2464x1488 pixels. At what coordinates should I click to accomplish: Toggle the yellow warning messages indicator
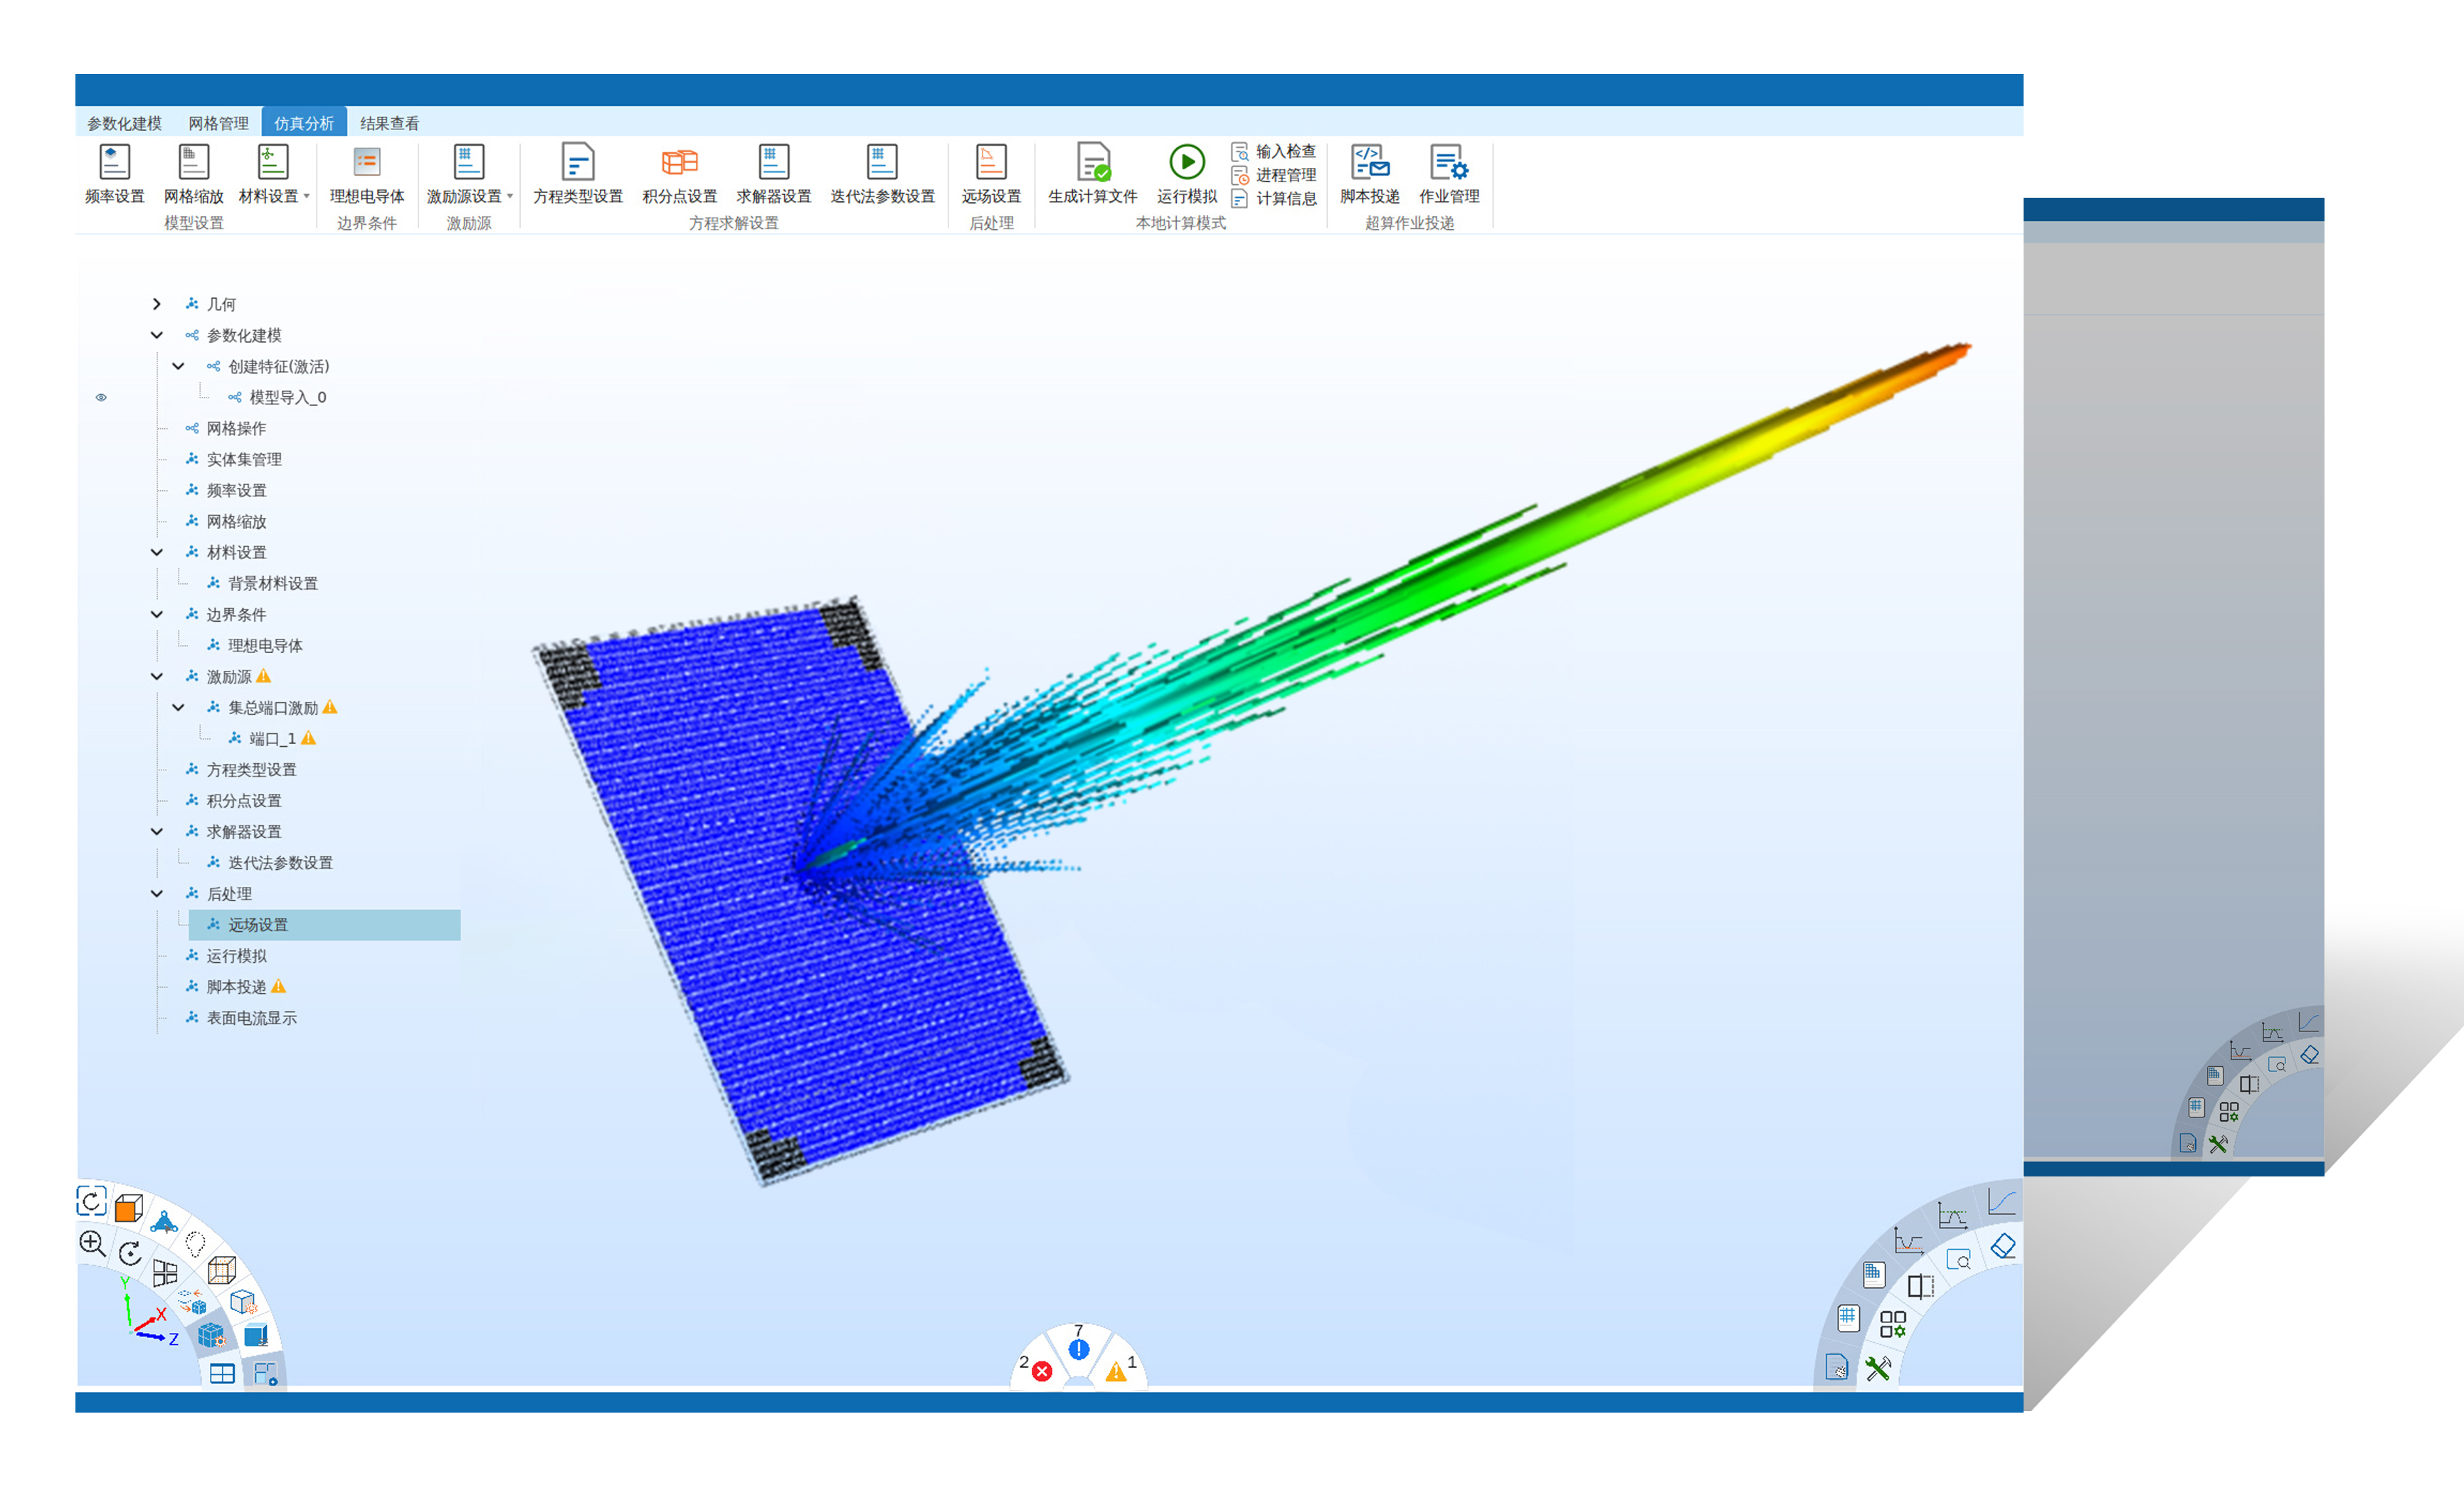[x=1116, y=1372]
